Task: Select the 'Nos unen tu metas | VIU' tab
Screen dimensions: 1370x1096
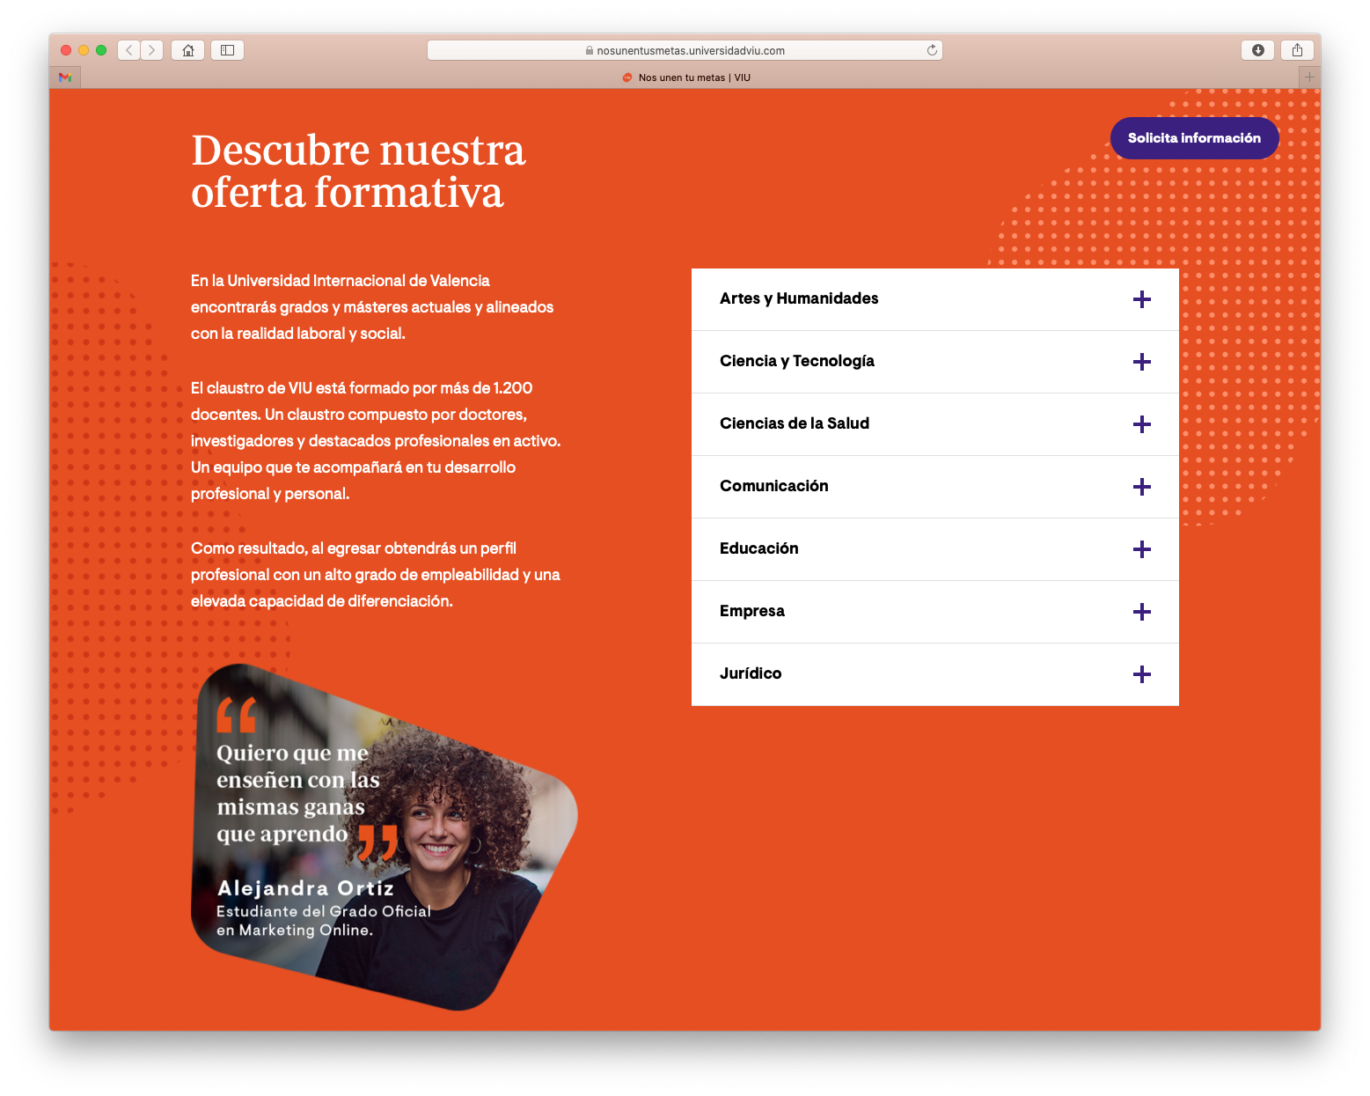Action: point(686,77)
